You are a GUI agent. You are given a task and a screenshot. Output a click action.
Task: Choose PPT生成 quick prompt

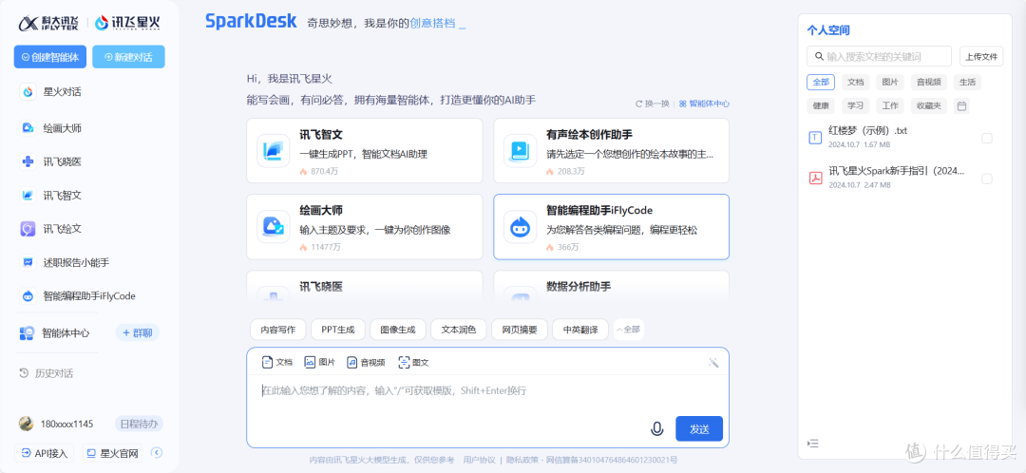pos(337,330)
